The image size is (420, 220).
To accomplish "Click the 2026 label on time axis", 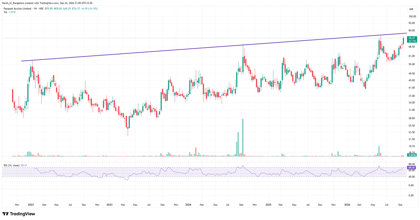I will pos(347,204).
